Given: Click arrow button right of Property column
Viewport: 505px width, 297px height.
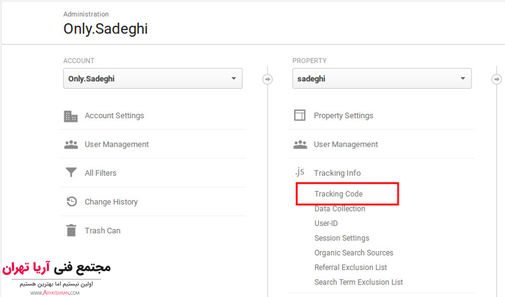Looking at the screenshot, I should tap(496, 79).
